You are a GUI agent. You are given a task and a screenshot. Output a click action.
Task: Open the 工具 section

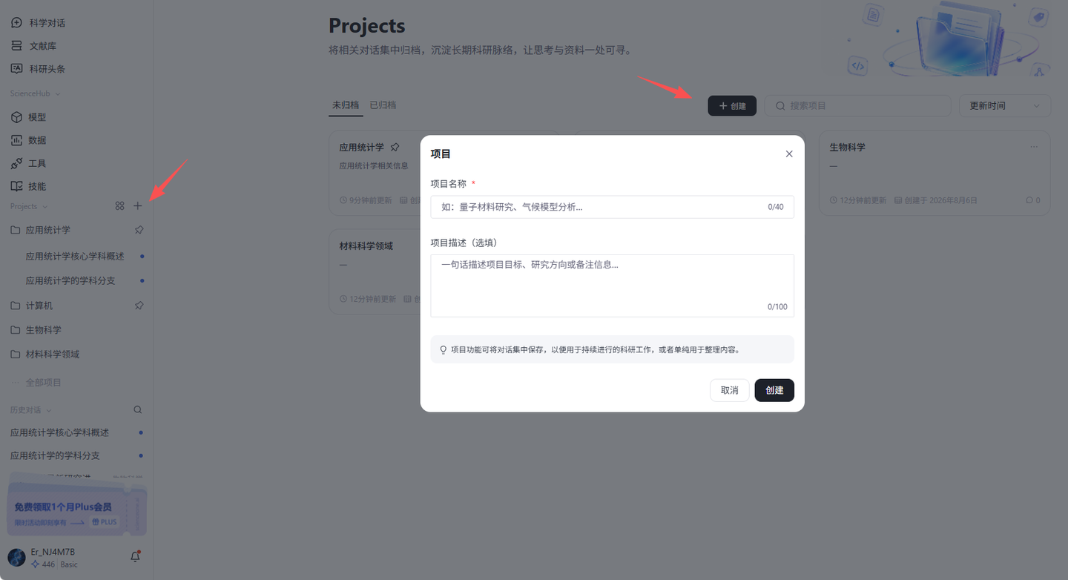[29, 163]
